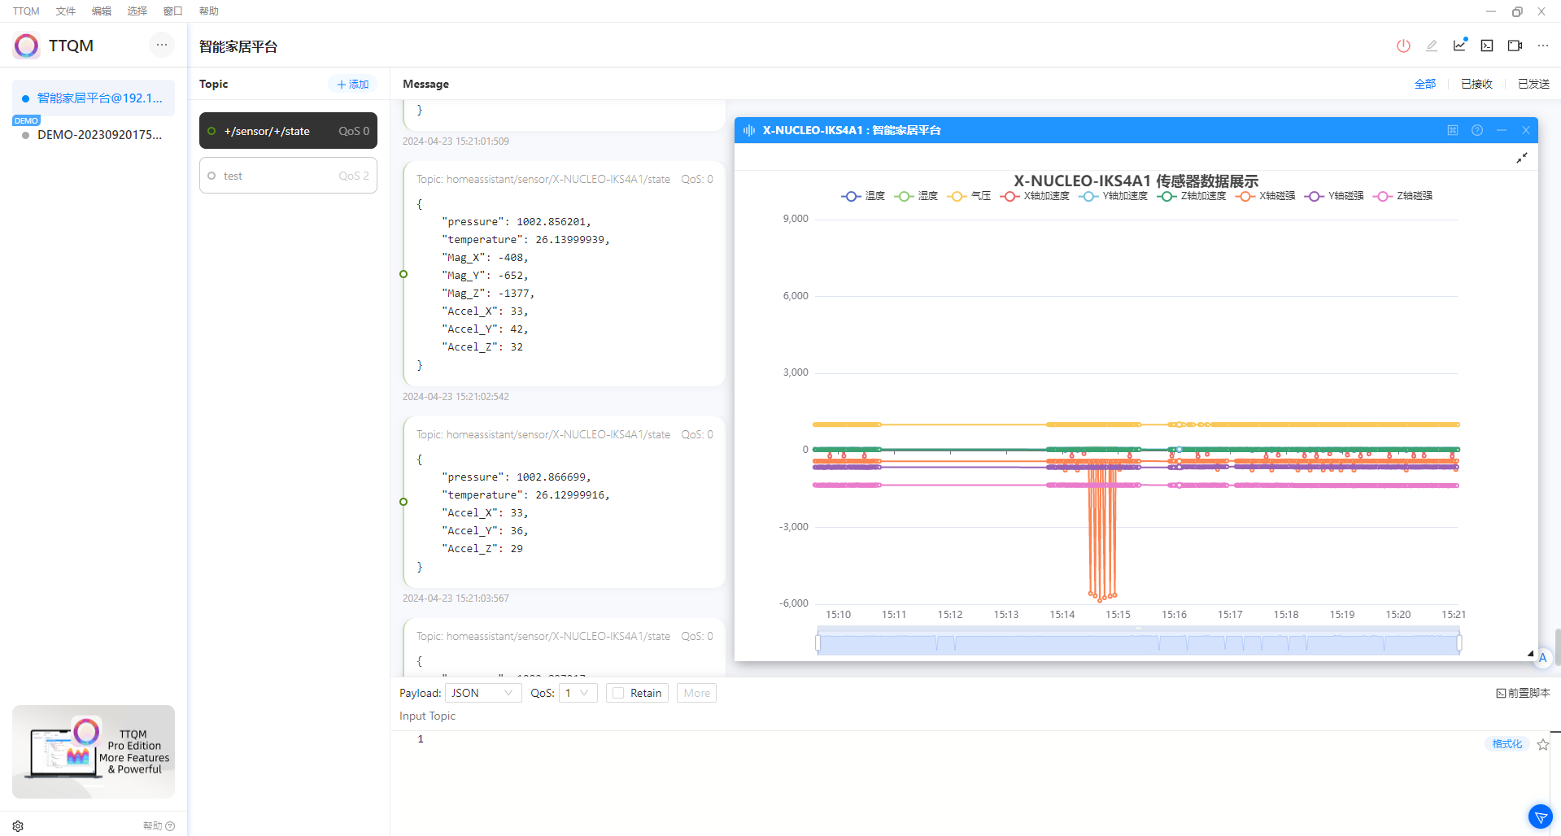Open the TTQM menu in menu bar

26,11
